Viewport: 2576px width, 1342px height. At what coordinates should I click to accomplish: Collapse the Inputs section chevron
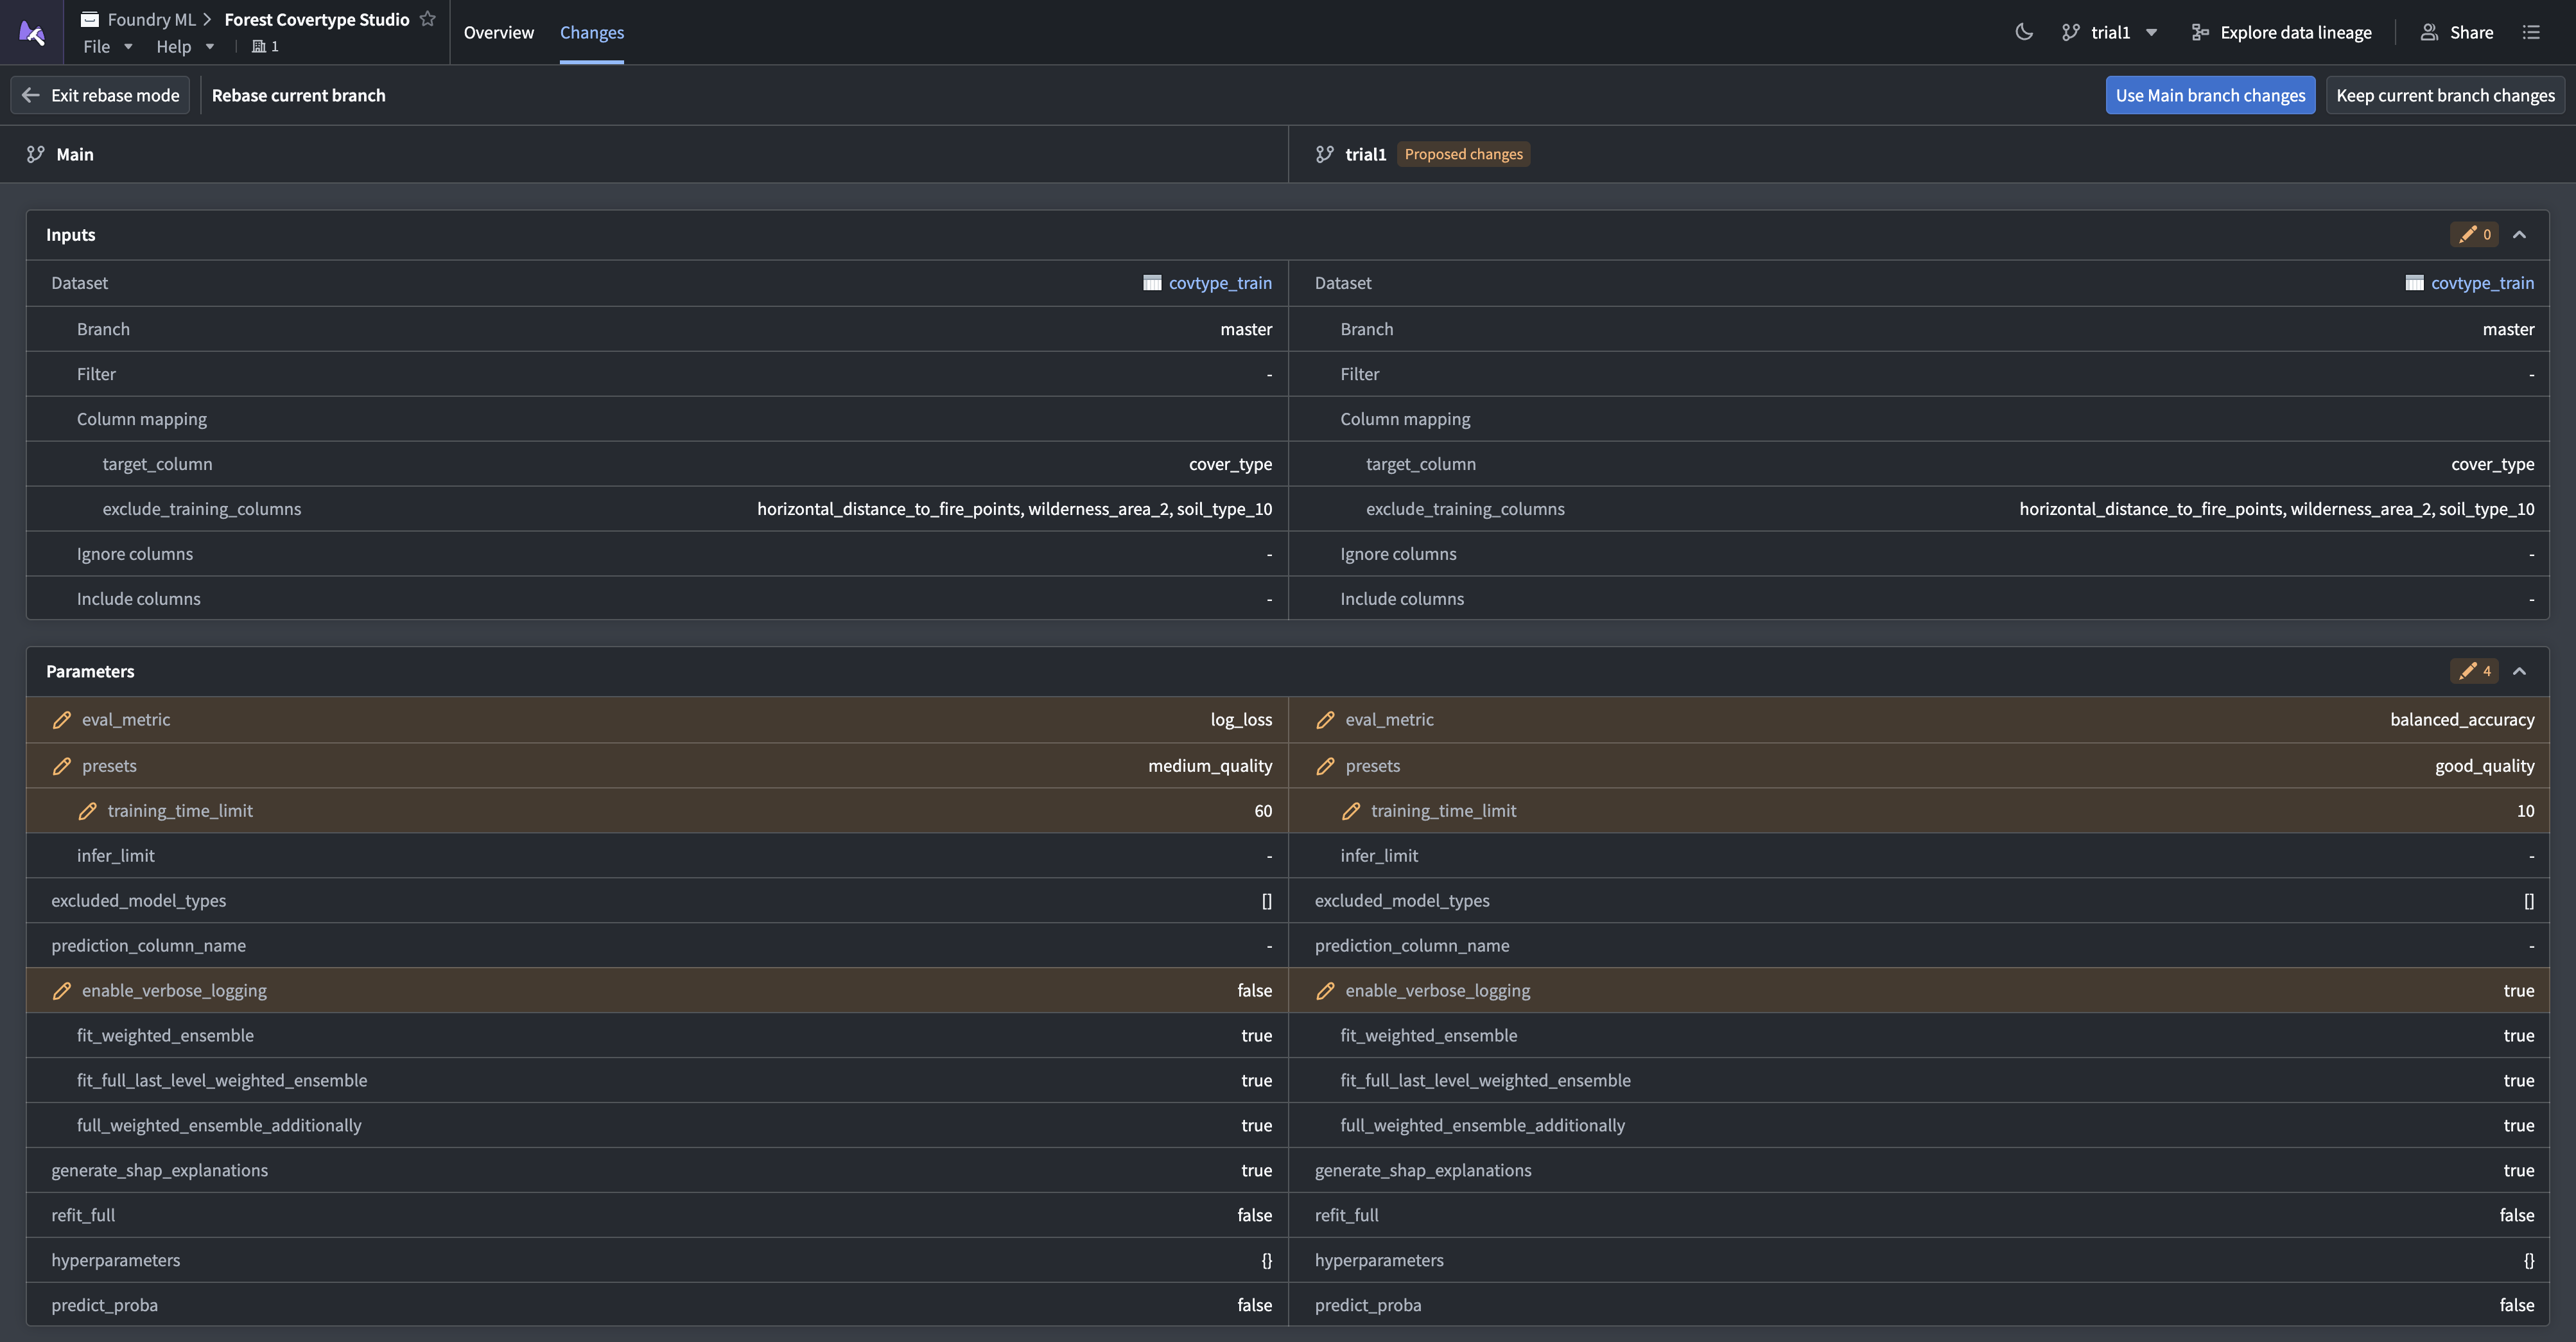click(x=2519, y=235)
